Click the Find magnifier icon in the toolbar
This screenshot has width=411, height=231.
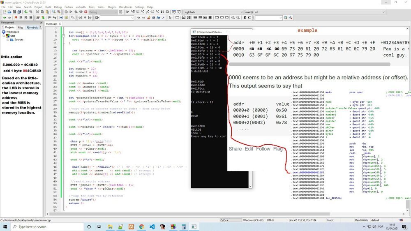[54, 12]
